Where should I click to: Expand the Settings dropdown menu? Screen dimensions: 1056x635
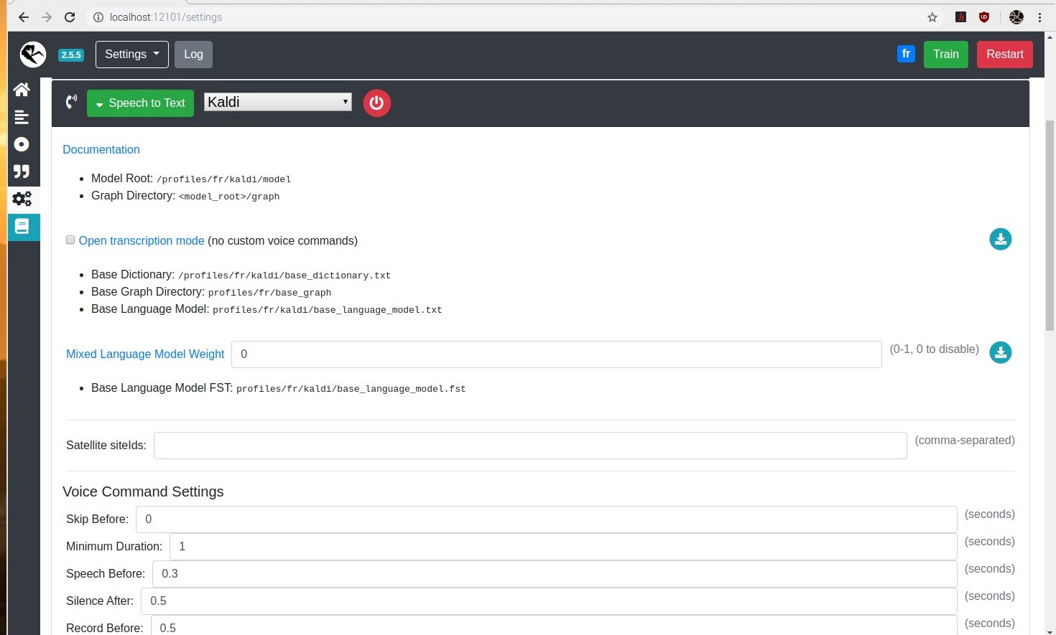click(x=132, y=55)
